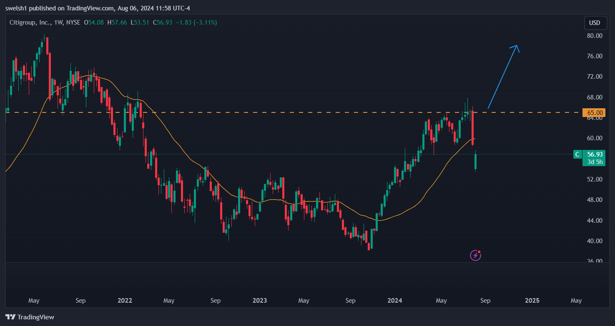Click the L53.51 low value
The width and height of the screenshot is (615, 326).
coord(139,22)
